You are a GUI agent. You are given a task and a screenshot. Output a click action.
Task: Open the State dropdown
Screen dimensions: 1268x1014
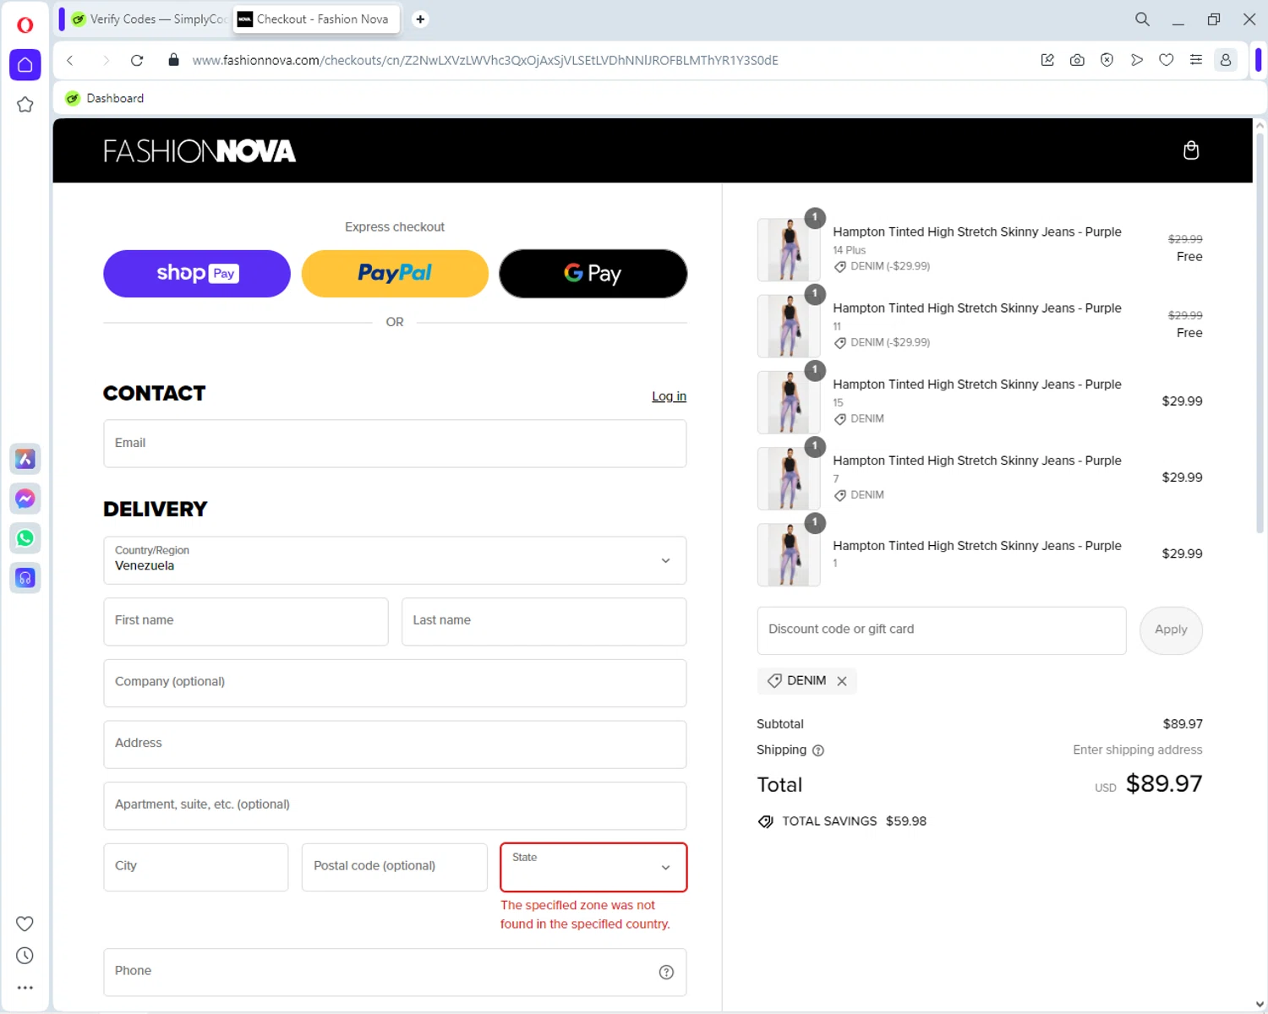tap(593, 867)
